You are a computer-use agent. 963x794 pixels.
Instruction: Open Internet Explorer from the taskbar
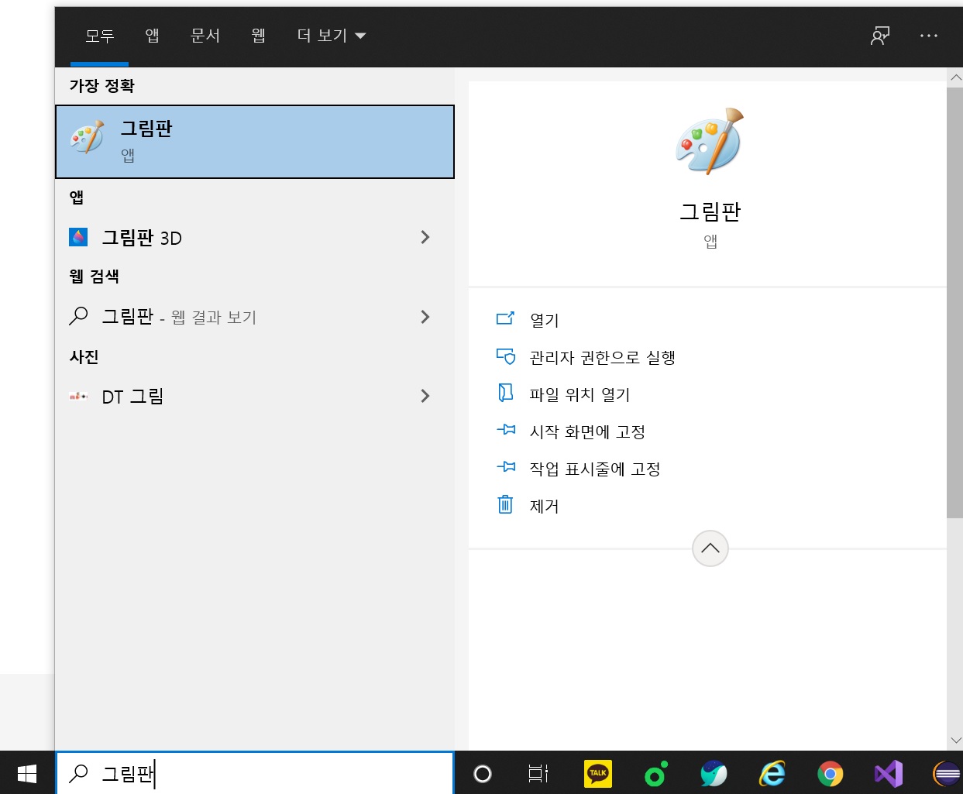(772, 773)
